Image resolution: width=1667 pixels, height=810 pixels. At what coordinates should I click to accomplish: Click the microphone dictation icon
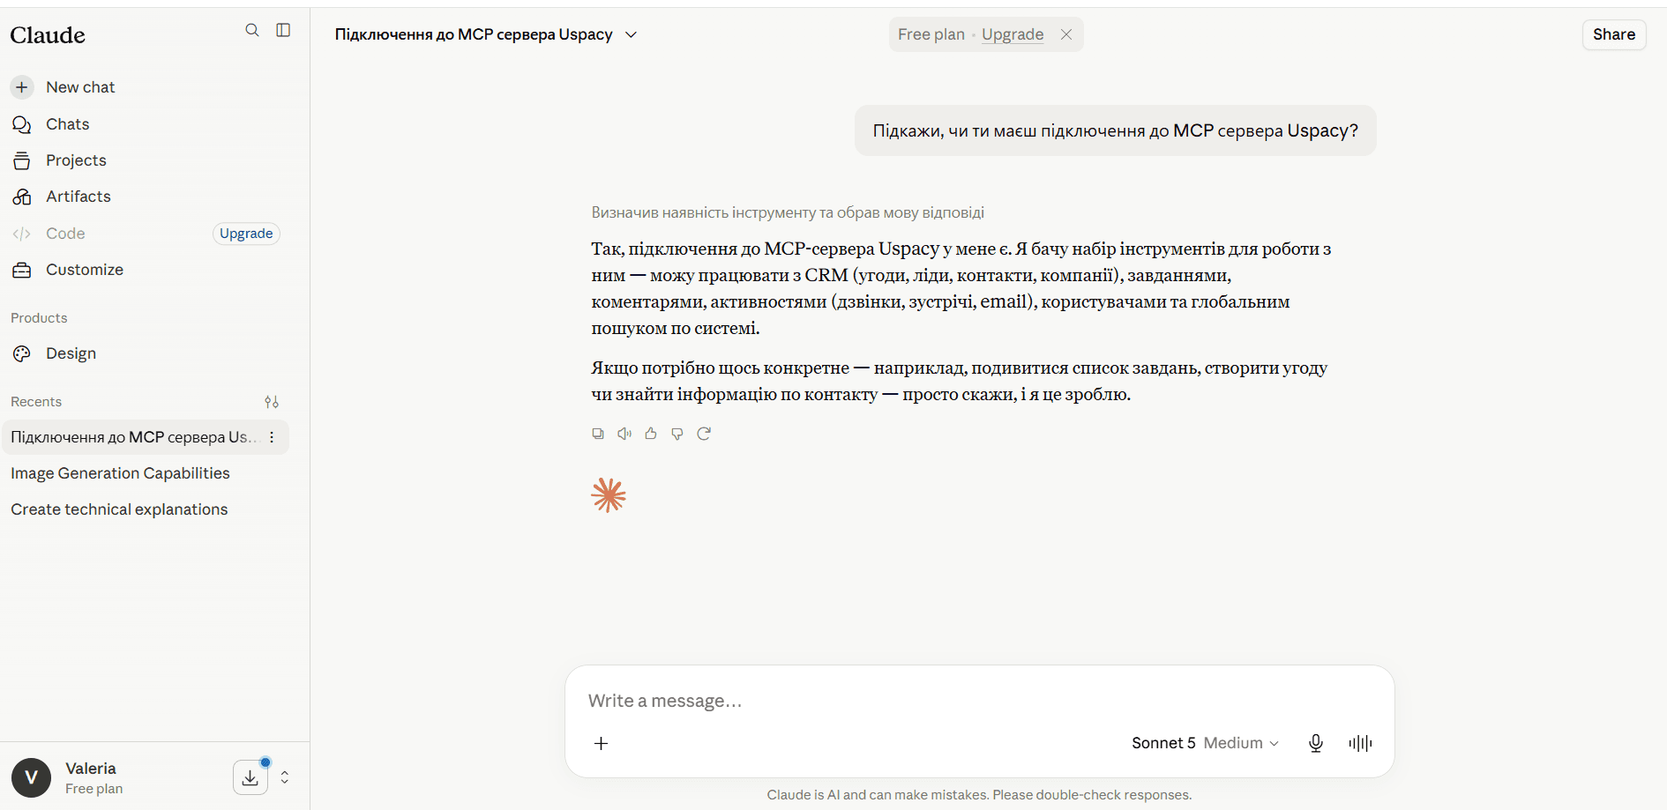click(1316, 743)
